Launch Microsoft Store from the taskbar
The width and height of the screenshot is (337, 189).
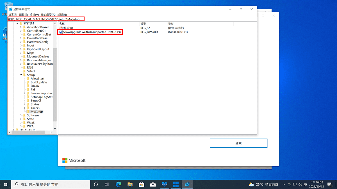[x=142, y=184]
